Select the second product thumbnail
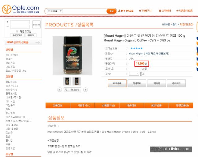Viewport: 198px width, 157px height. click(76, 81)
